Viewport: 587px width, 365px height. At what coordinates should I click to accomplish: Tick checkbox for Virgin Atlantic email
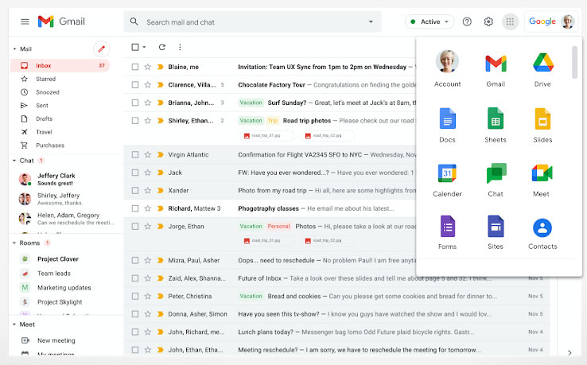click(x=135, y=154)
